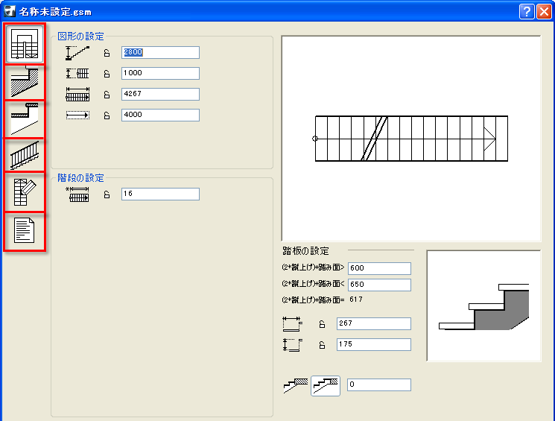Image resolution: width=555 pixels, height=421 pixels.
Task: Toggle the lock for the 16 steps value
Action: pos(107,194)
